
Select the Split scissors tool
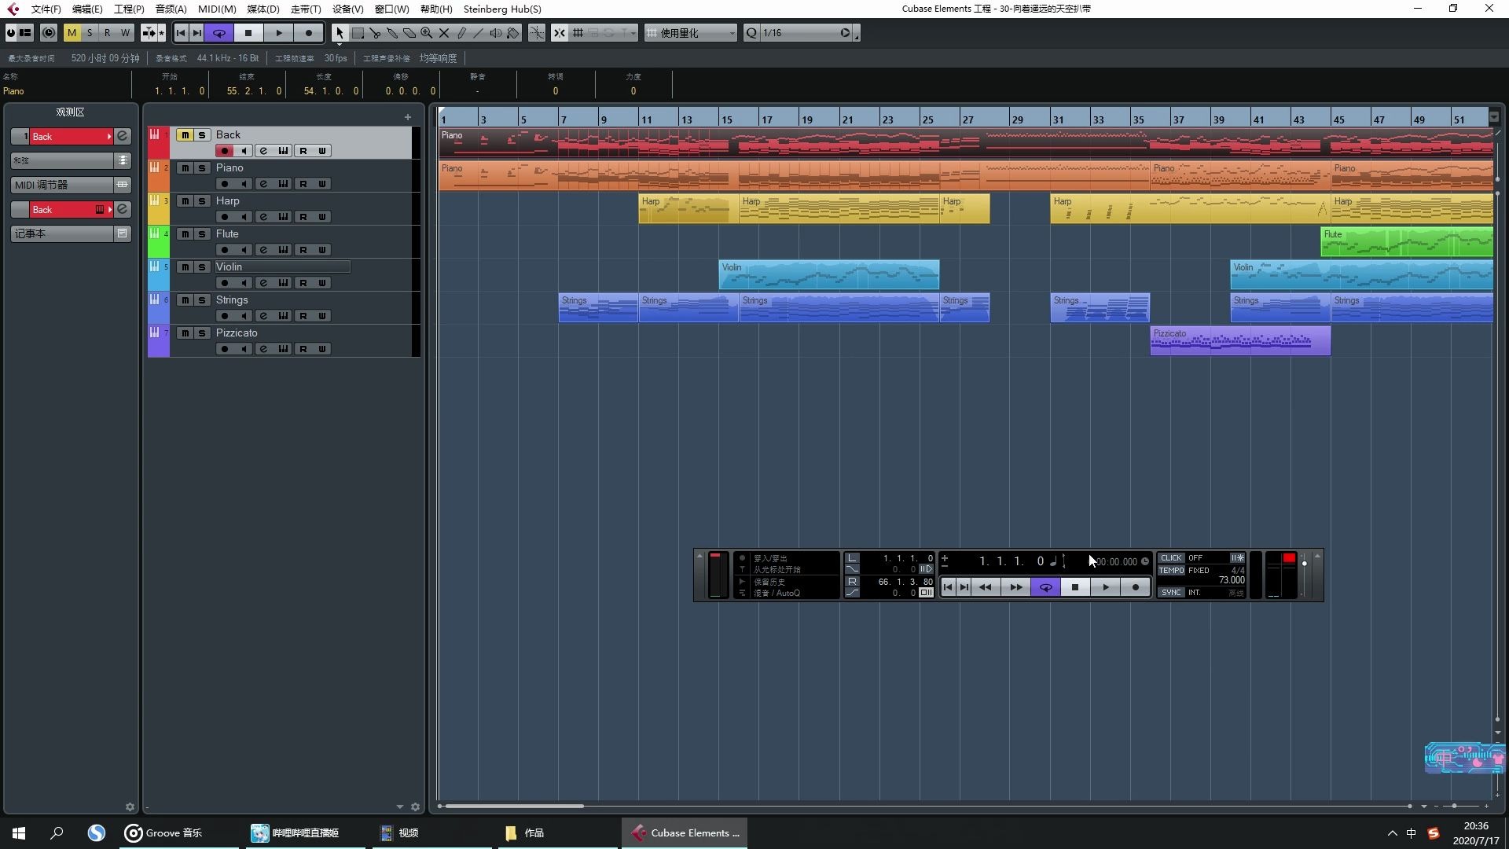(375, 33)
